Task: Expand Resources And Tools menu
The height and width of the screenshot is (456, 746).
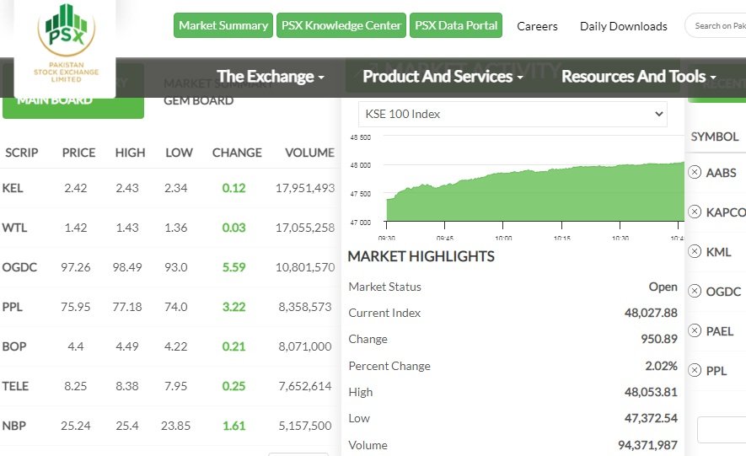Action: 638,77
